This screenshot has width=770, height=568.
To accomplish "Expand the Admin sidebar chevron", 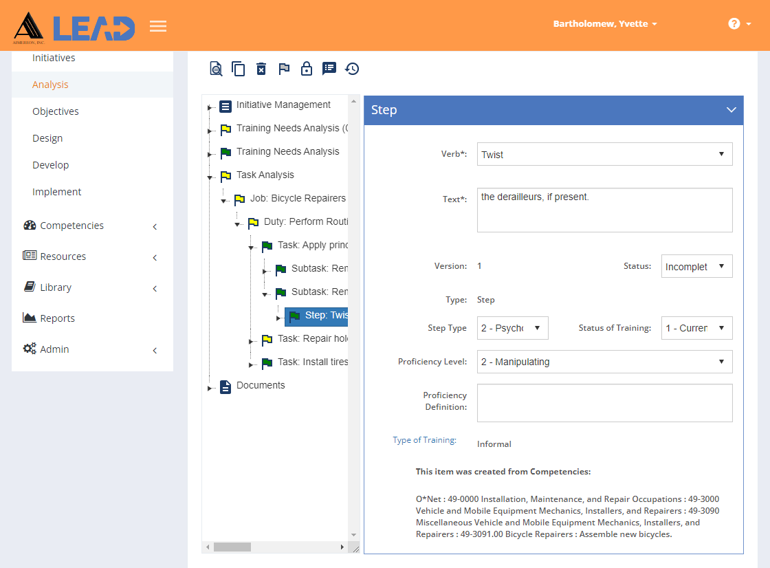I will pyautogui.click(x=155, y=350).
